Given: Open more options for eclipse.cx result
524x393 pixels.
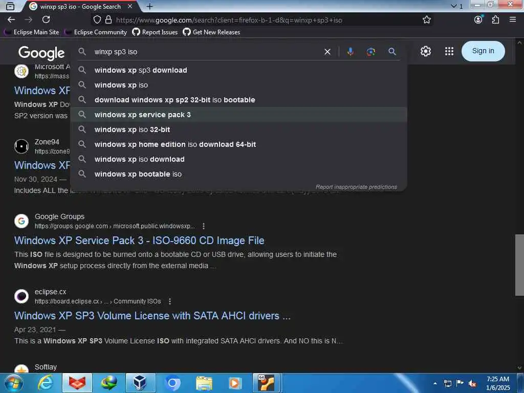Looking at the screenshot, I should click(170, 301).
